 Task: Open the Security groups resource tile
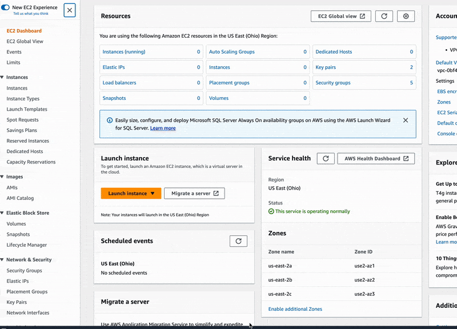333,83
